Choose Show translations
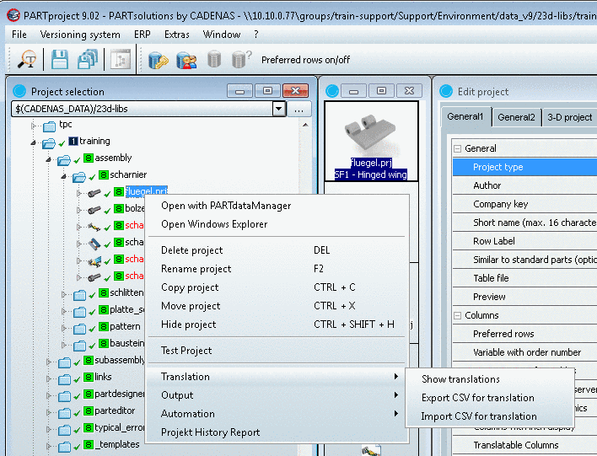Viewport: 597px width, 456px height. coord(490,379)
